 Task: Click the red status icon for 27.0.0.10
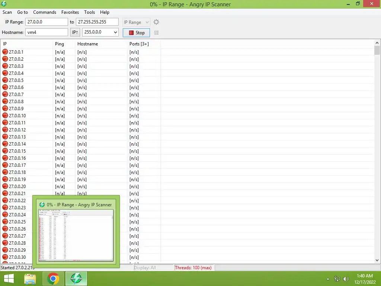pos(5,115)
